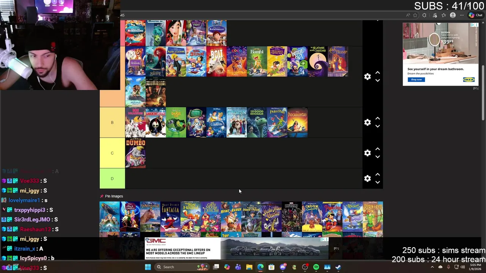Select the Chicken Little poster
486x273 pixels.
coord(156,122)
